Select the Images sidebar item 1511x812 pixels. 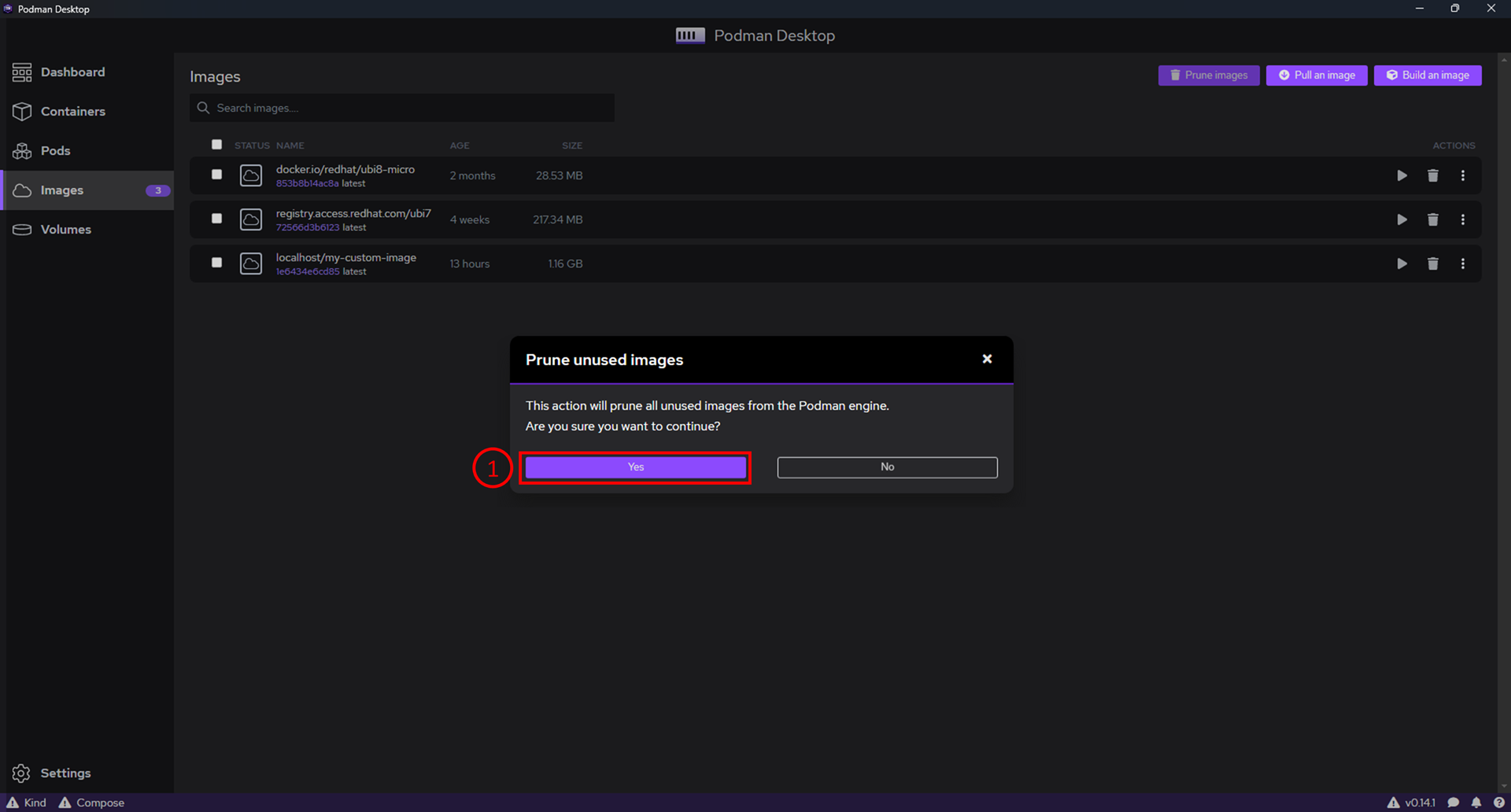click(87, 190)
